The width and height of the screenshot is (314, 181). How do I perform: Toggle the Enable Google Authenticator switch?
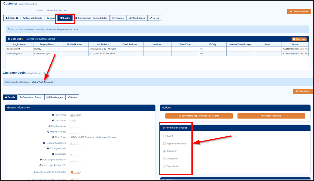[x=76, y=172]
